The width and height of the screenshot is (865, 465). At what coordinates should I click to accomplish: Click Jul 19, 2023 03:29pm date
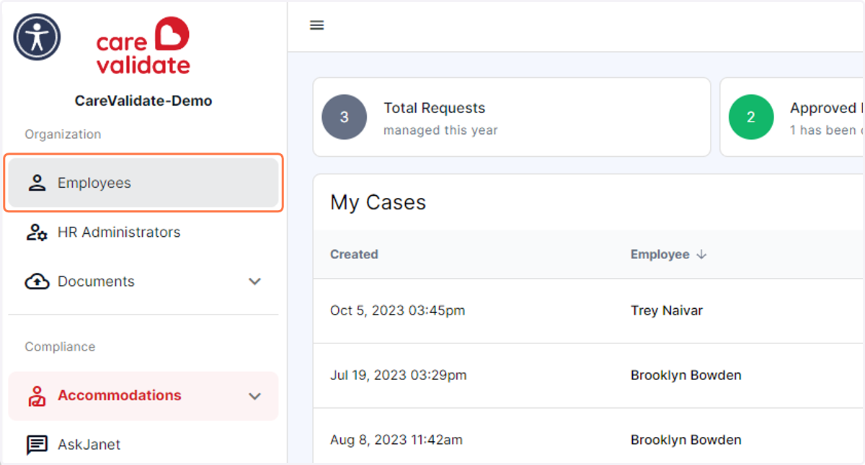399,376
